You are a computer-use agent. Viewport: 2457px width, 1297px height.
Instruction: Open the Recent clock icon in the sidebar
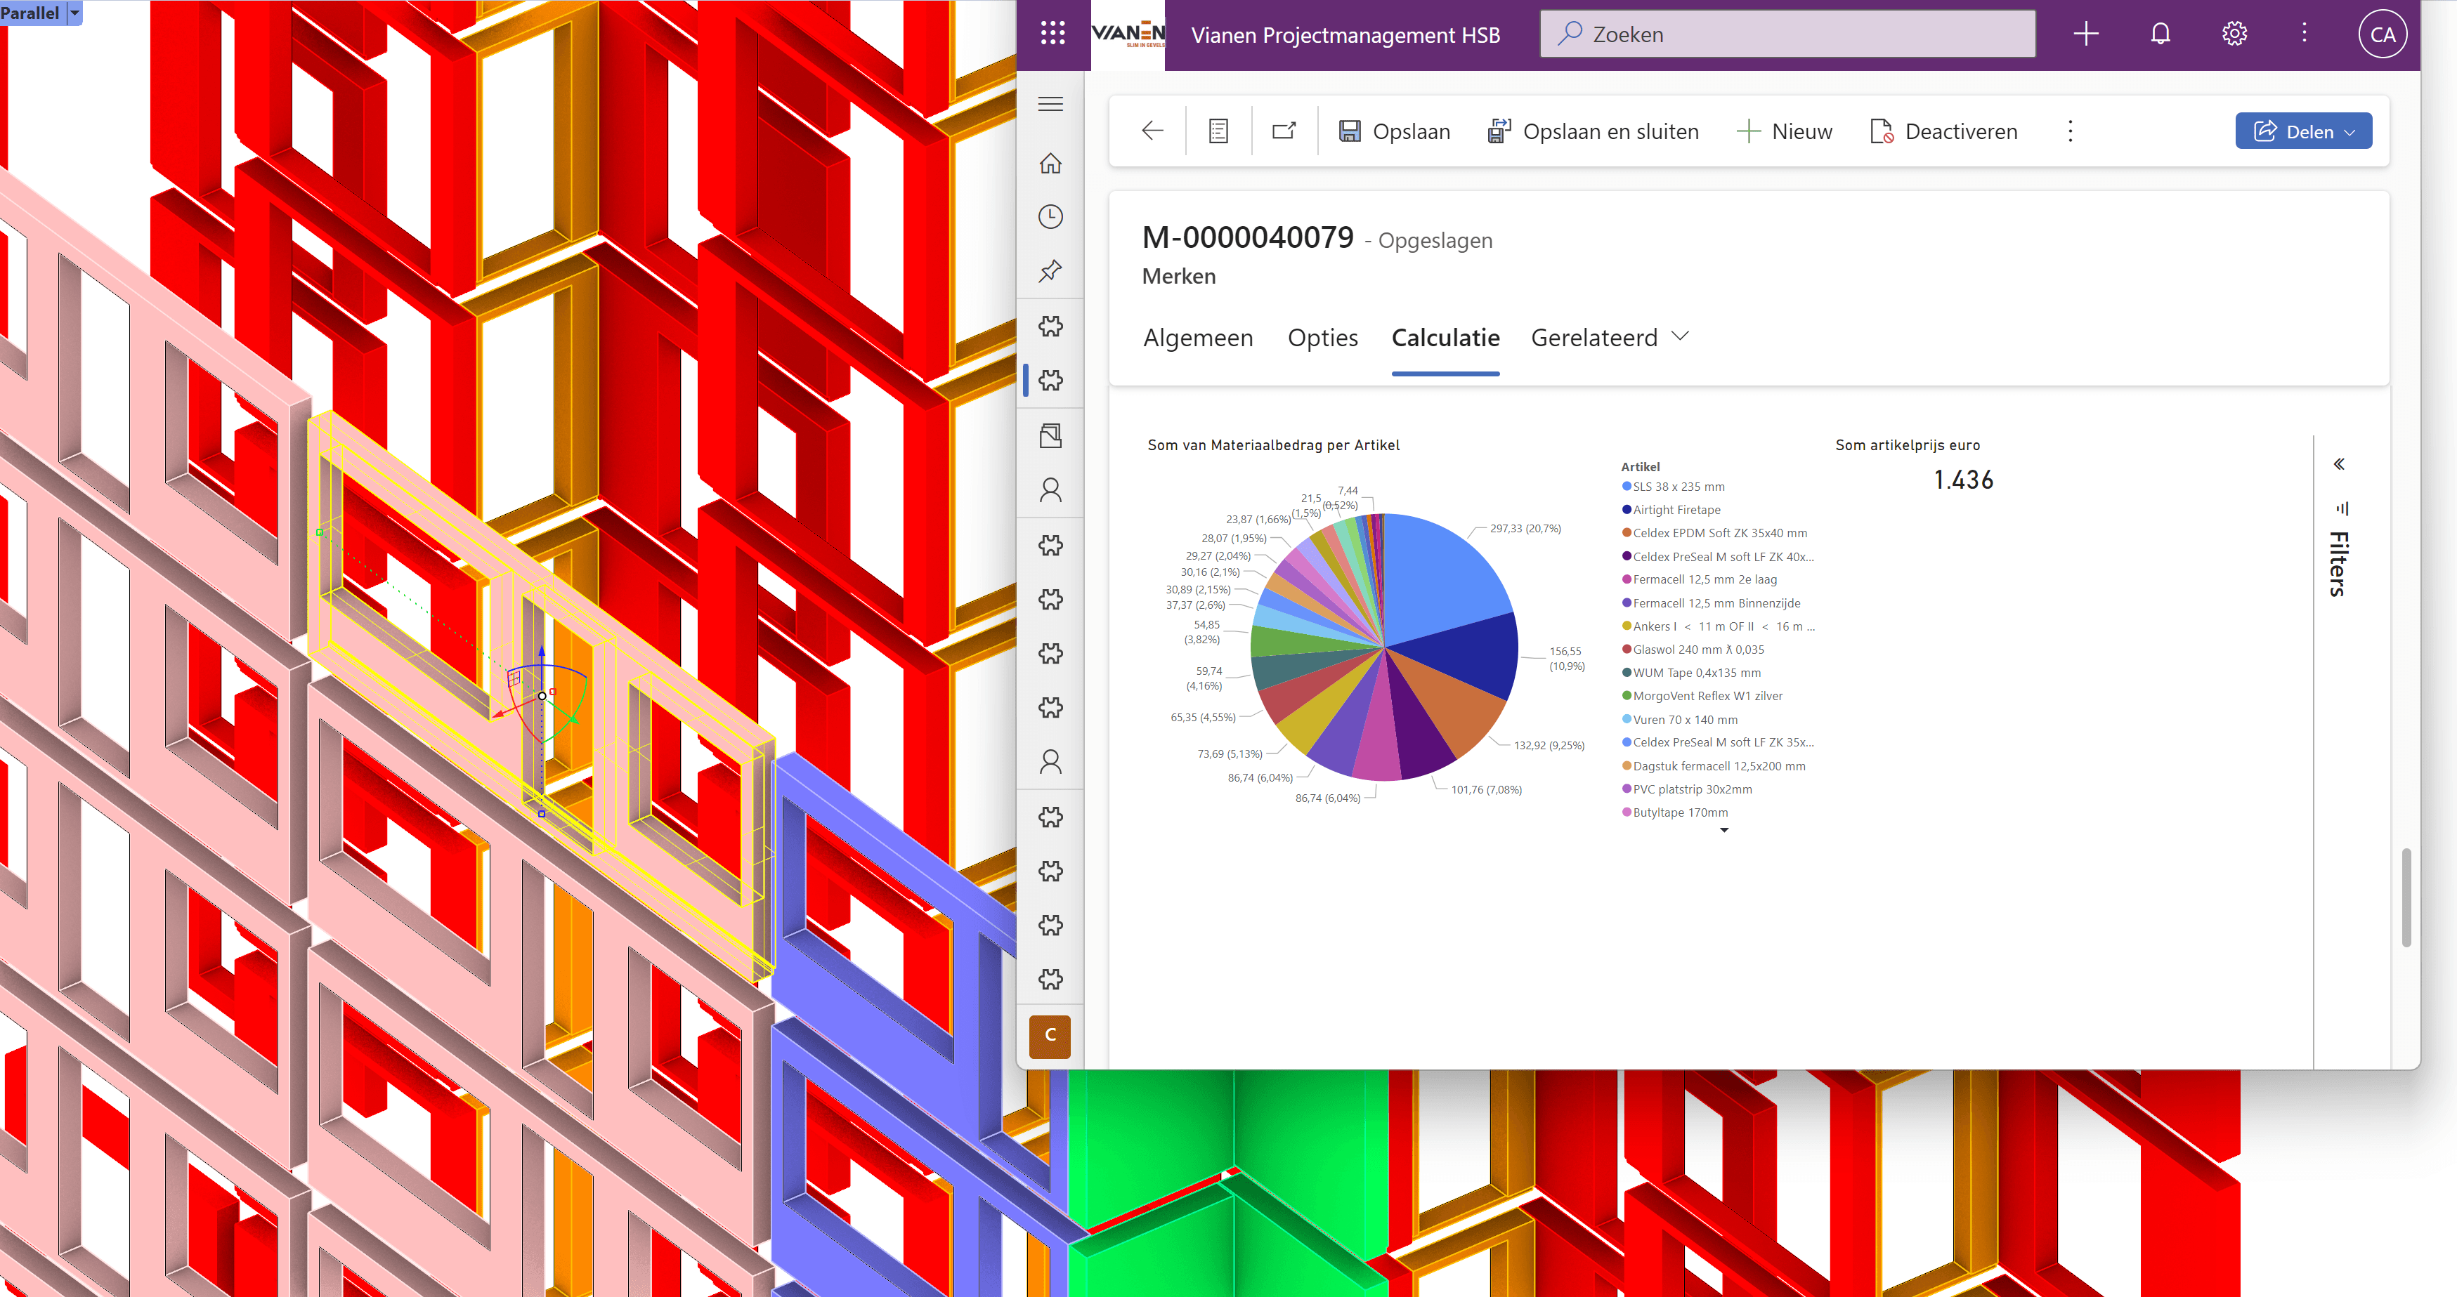[x=1050, y=217]
